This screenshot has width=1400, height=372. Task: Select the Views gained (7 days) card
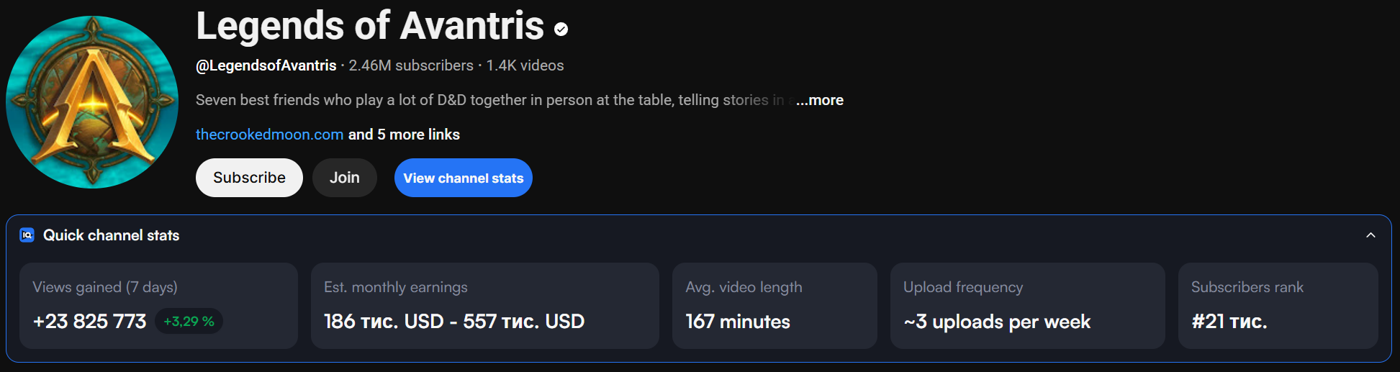(158, 306)
